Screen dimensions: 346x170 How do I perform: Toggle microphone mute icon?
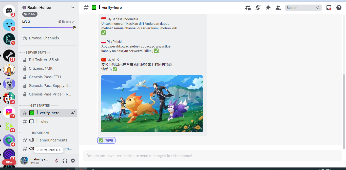point(57,161)
